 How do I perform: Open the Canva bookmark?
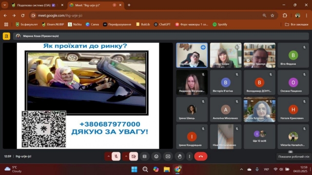92,24
